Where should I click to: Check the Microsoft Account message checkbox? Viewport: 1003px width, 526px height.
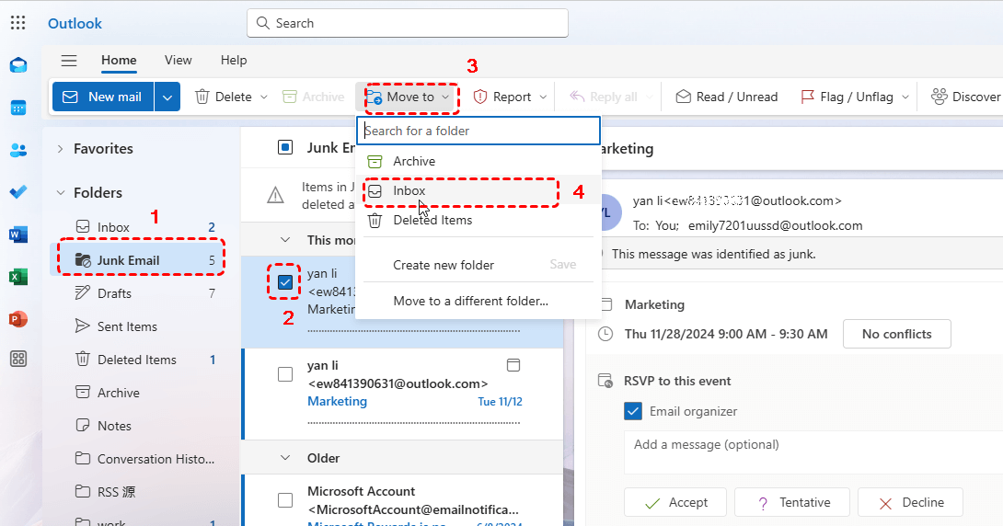(x=285, y=500)
